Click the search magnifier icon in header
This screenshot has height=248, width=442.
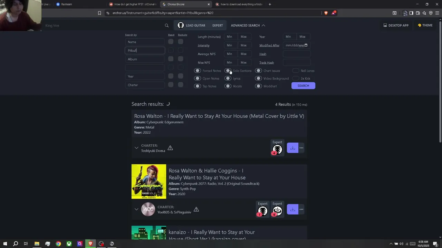point(167,25)
